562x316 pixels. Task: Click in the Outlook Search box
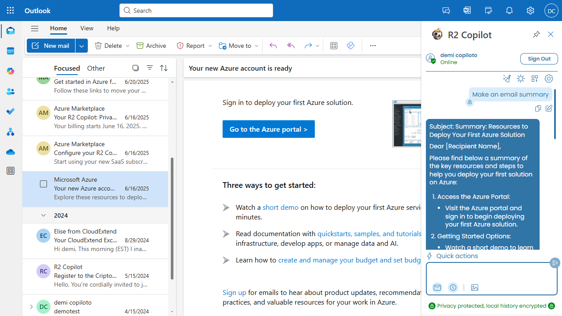(196, 11)
